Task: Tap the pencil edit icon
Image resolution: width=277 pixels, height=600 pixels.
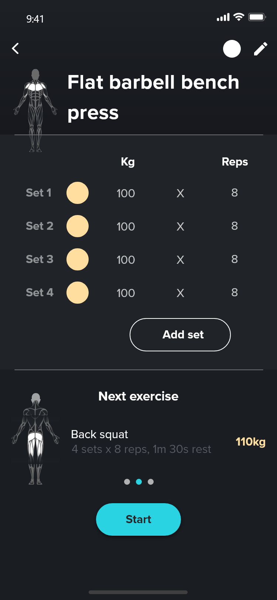Action: (x=260, y=49)
